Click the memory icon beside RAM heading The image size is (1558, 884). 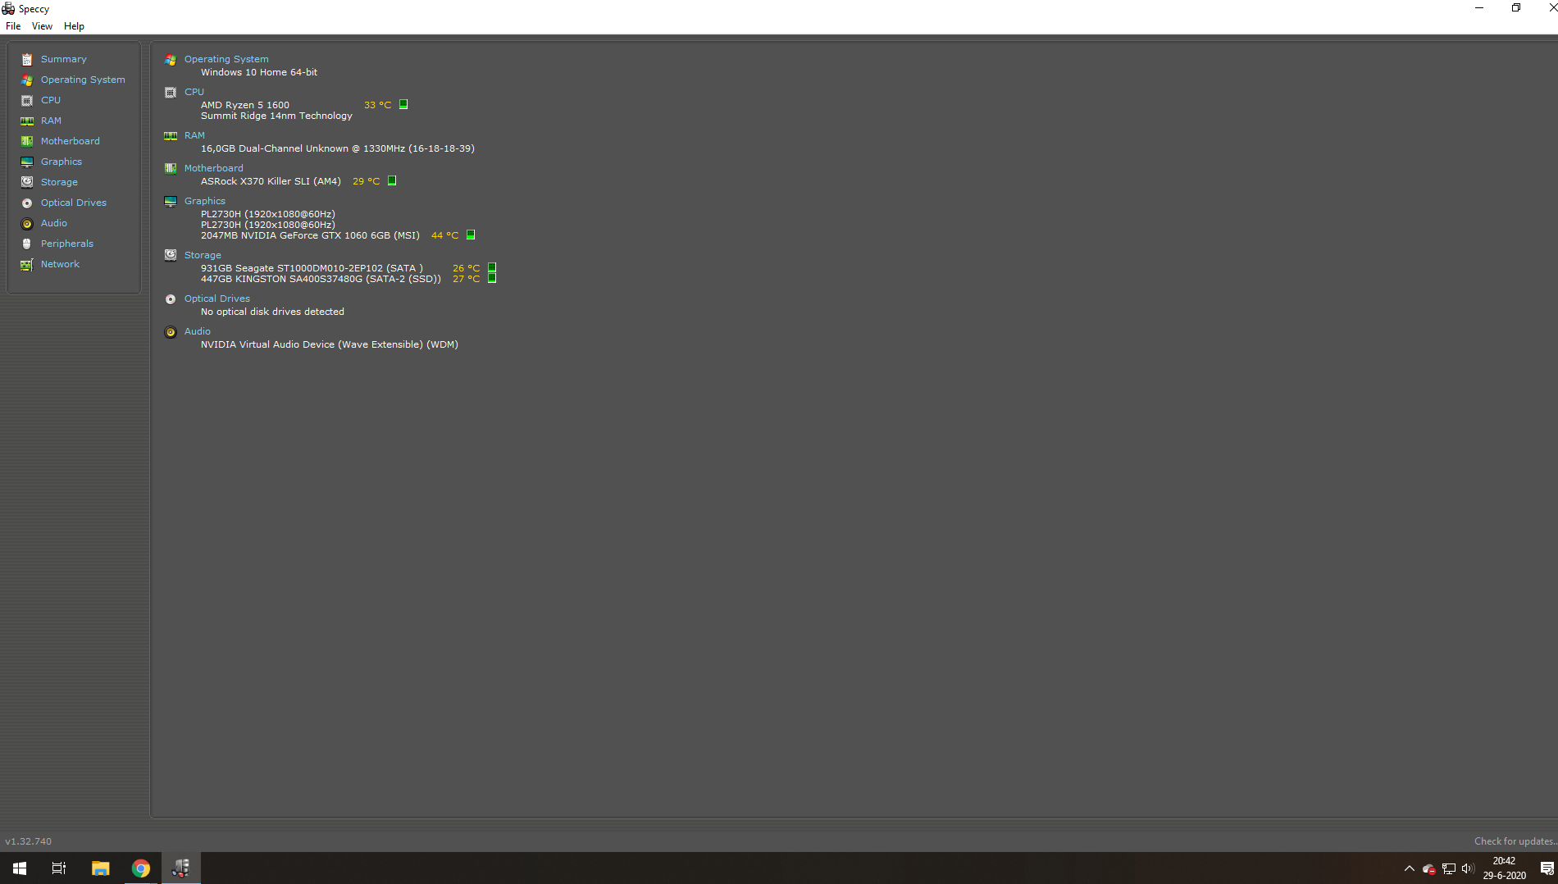pyautogui.click(x=171, y=136)
